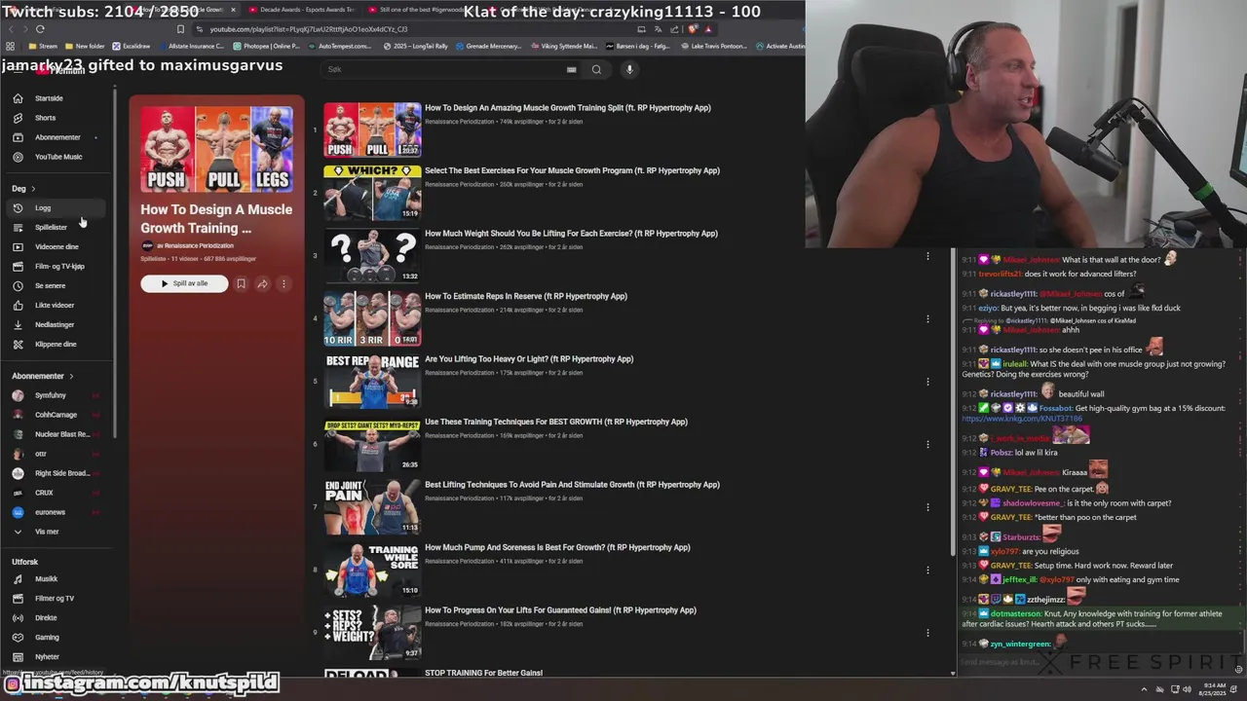Click the YouTube Søk search field
This screenshot has width=1247, height=701.
443,69
